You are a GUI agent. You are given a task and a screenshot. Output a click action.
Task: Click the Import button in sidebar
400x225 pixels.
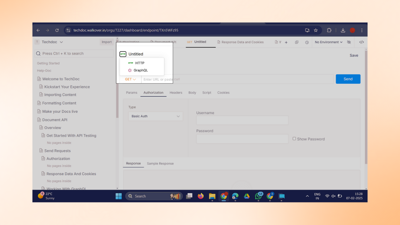[107, 42]
